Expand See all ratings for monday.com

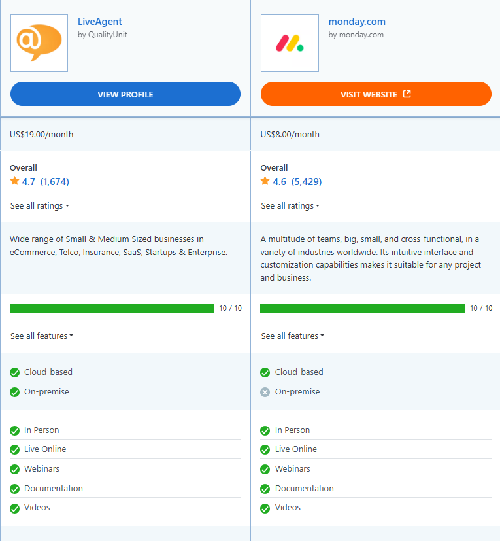[x=290, y=205]
